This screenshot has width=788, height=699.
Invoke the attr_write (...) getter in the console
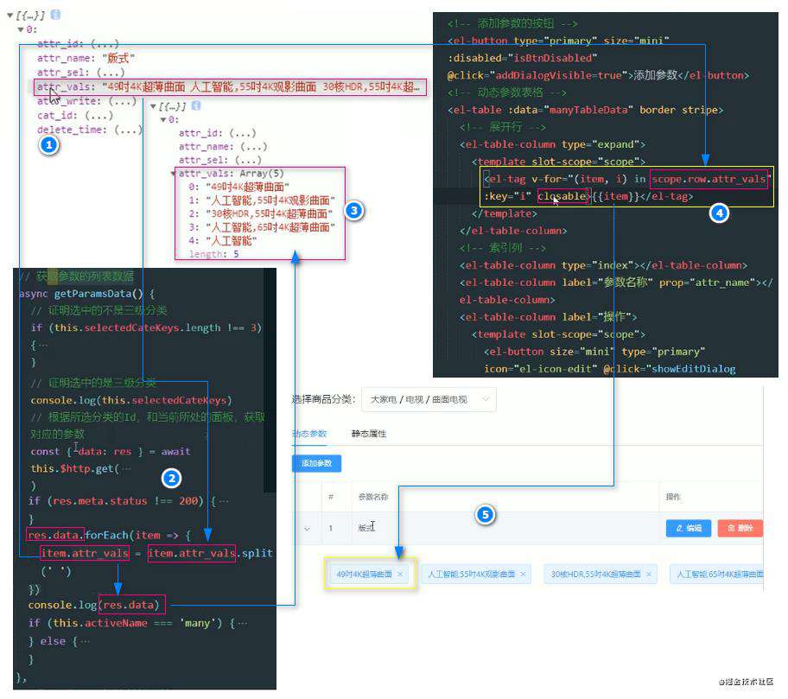pyautogui.click(x=123, y=101)
